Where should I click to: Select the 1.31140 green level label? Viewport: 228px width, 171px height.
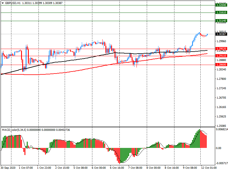pyautogui.click(x=221, y=21)
